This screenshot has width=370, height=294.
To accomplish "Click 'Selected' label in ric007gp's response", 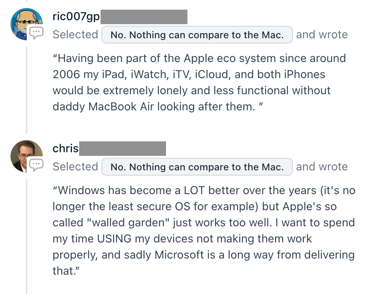I will click(x=75, y=35).
